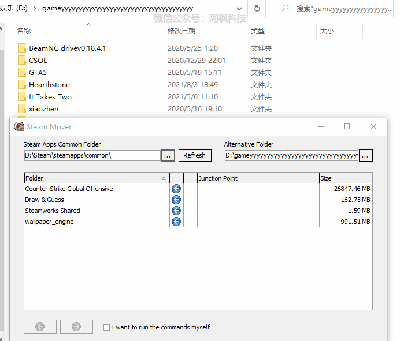The height and width of the screenshot is (341, 400).
Task: Click the xiaozhen folder name
Action: [43, 109]
